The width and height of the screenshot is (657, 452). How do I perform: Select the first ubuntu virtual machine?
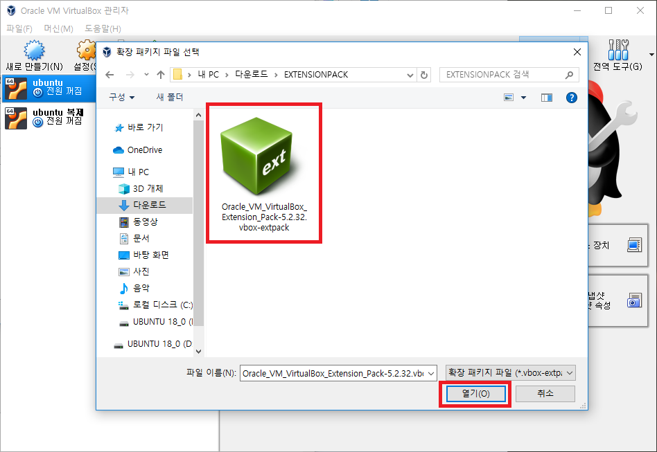point(49,88)
